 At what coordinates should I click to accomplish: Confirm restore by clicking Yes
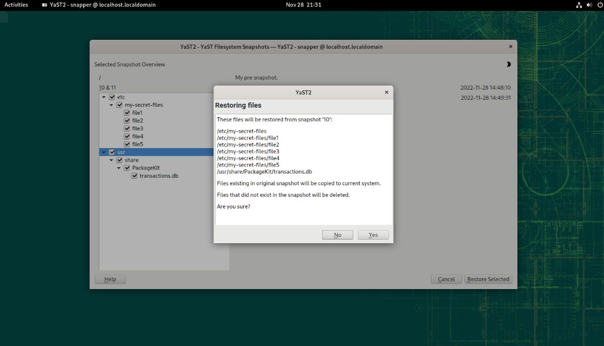(373, 234)
